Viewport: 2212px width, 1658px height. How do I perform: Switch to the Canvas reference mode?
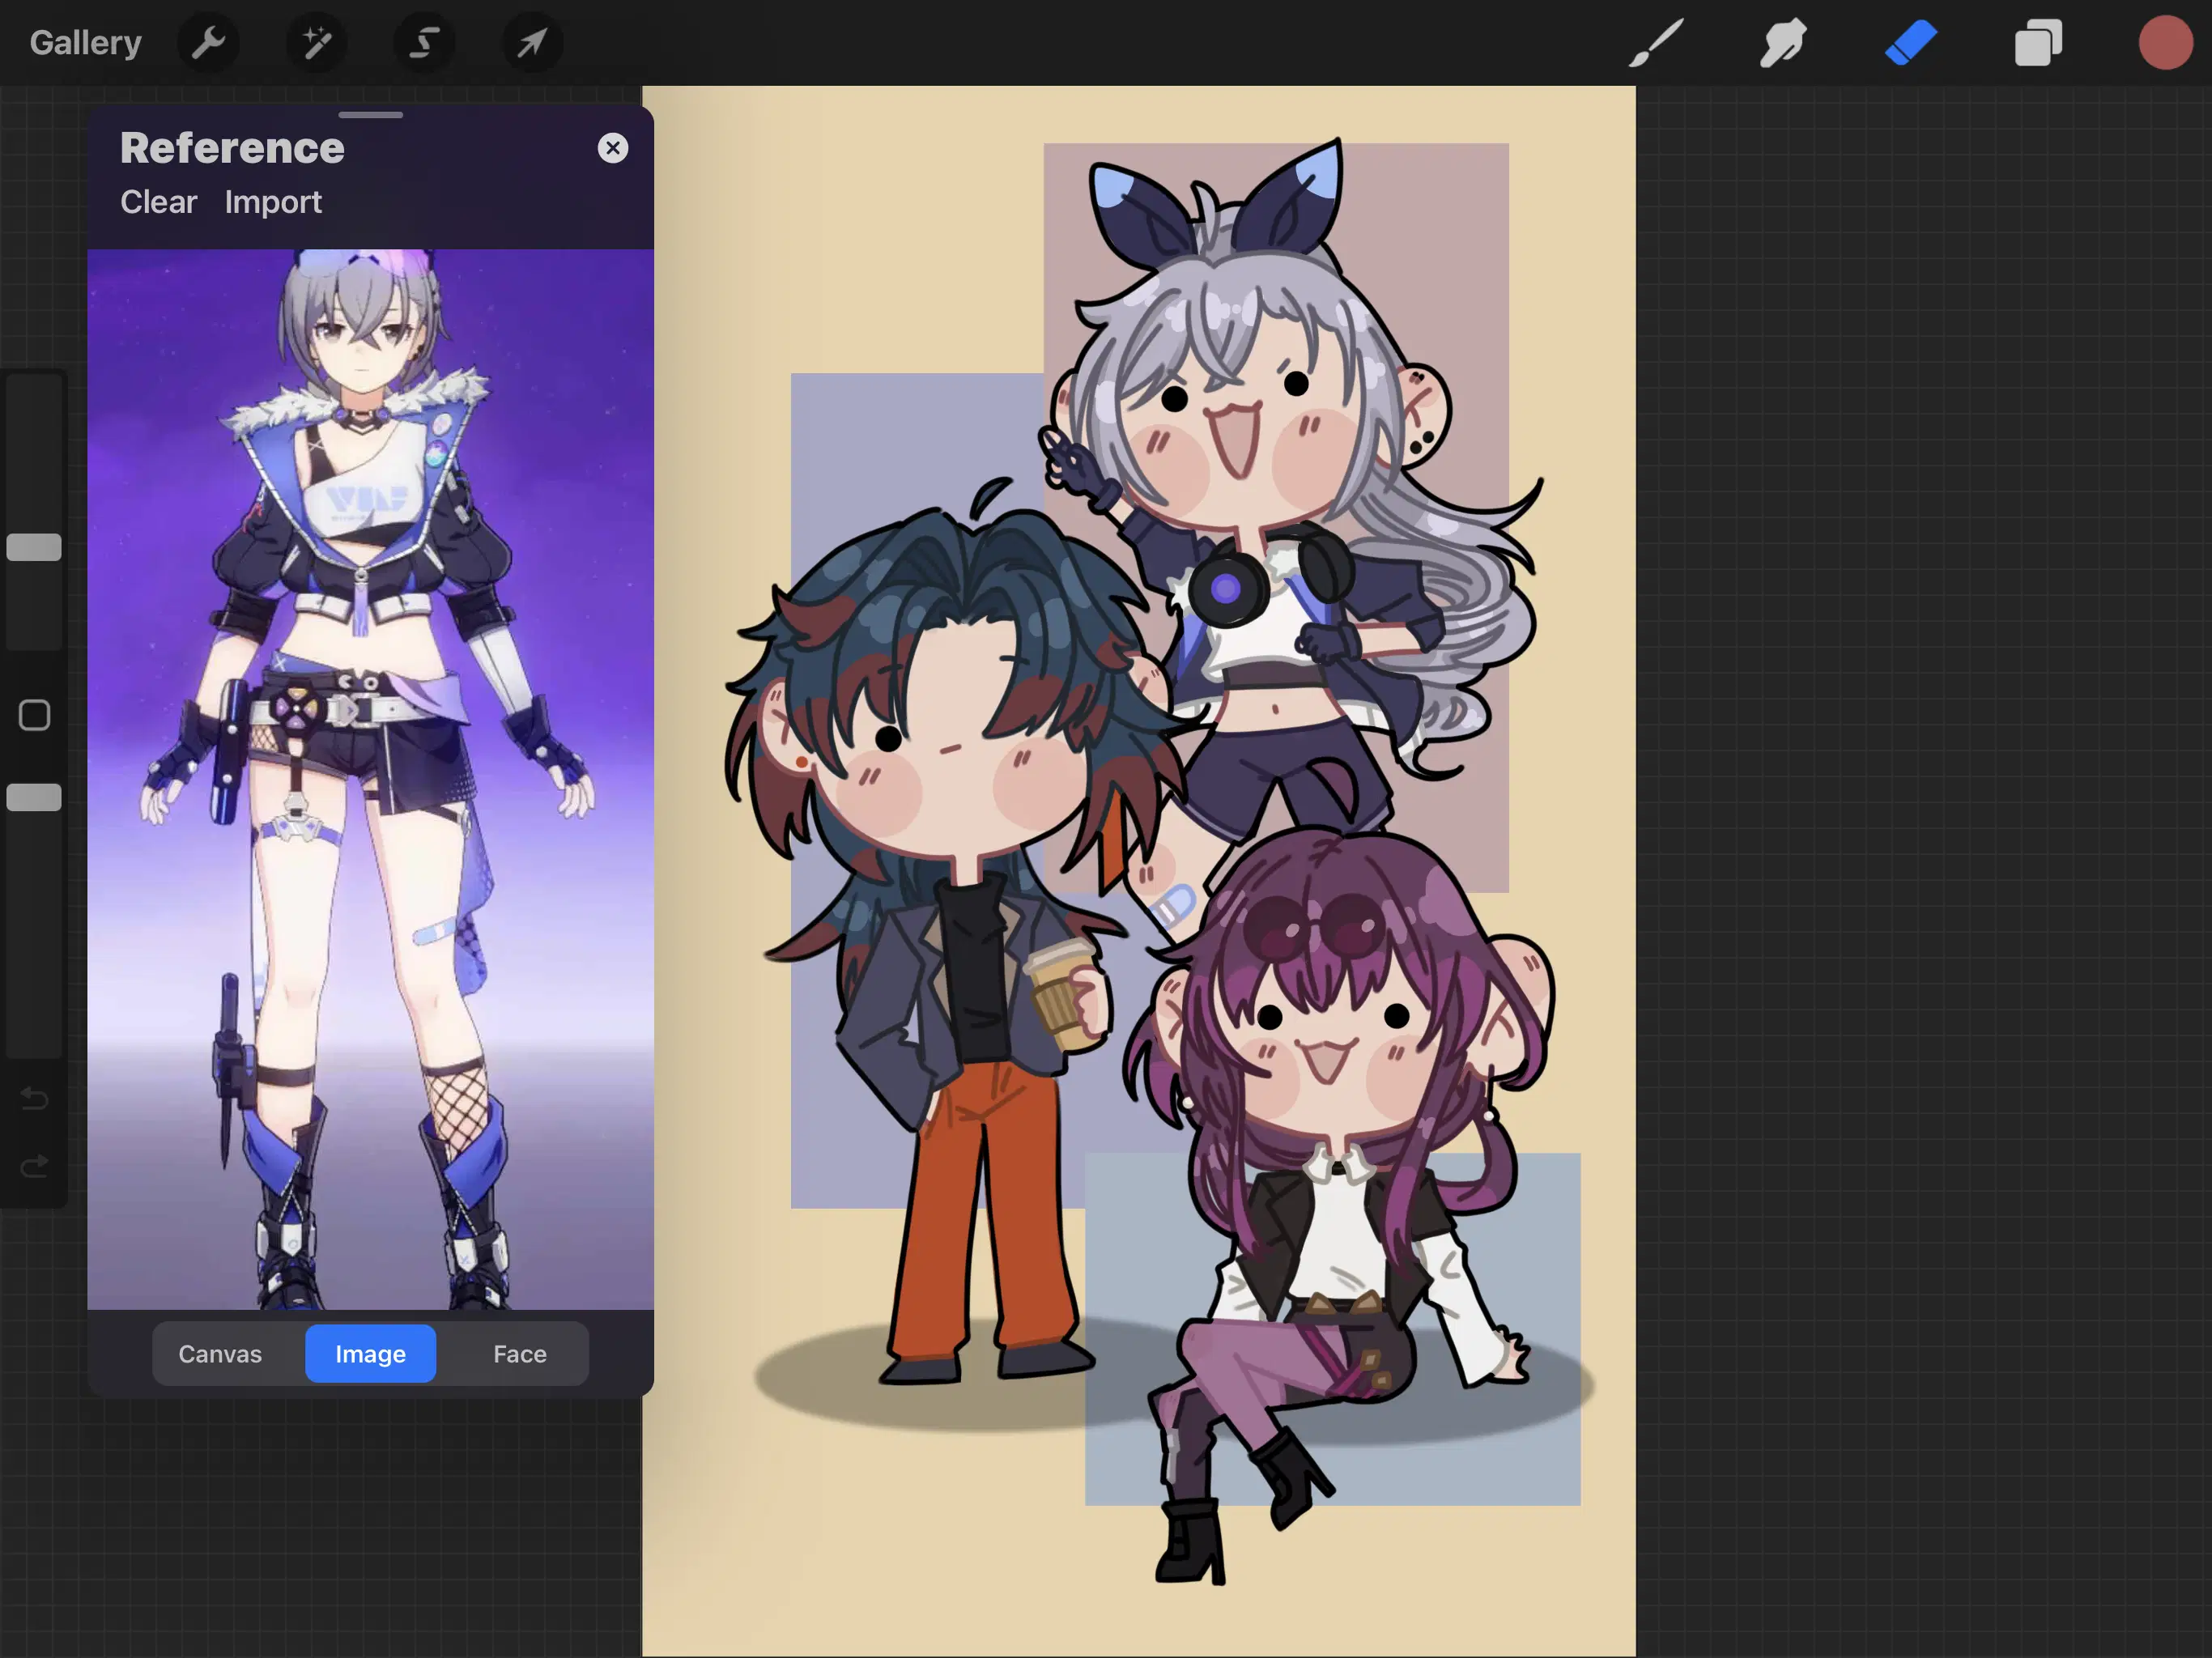click(220, 1353)
